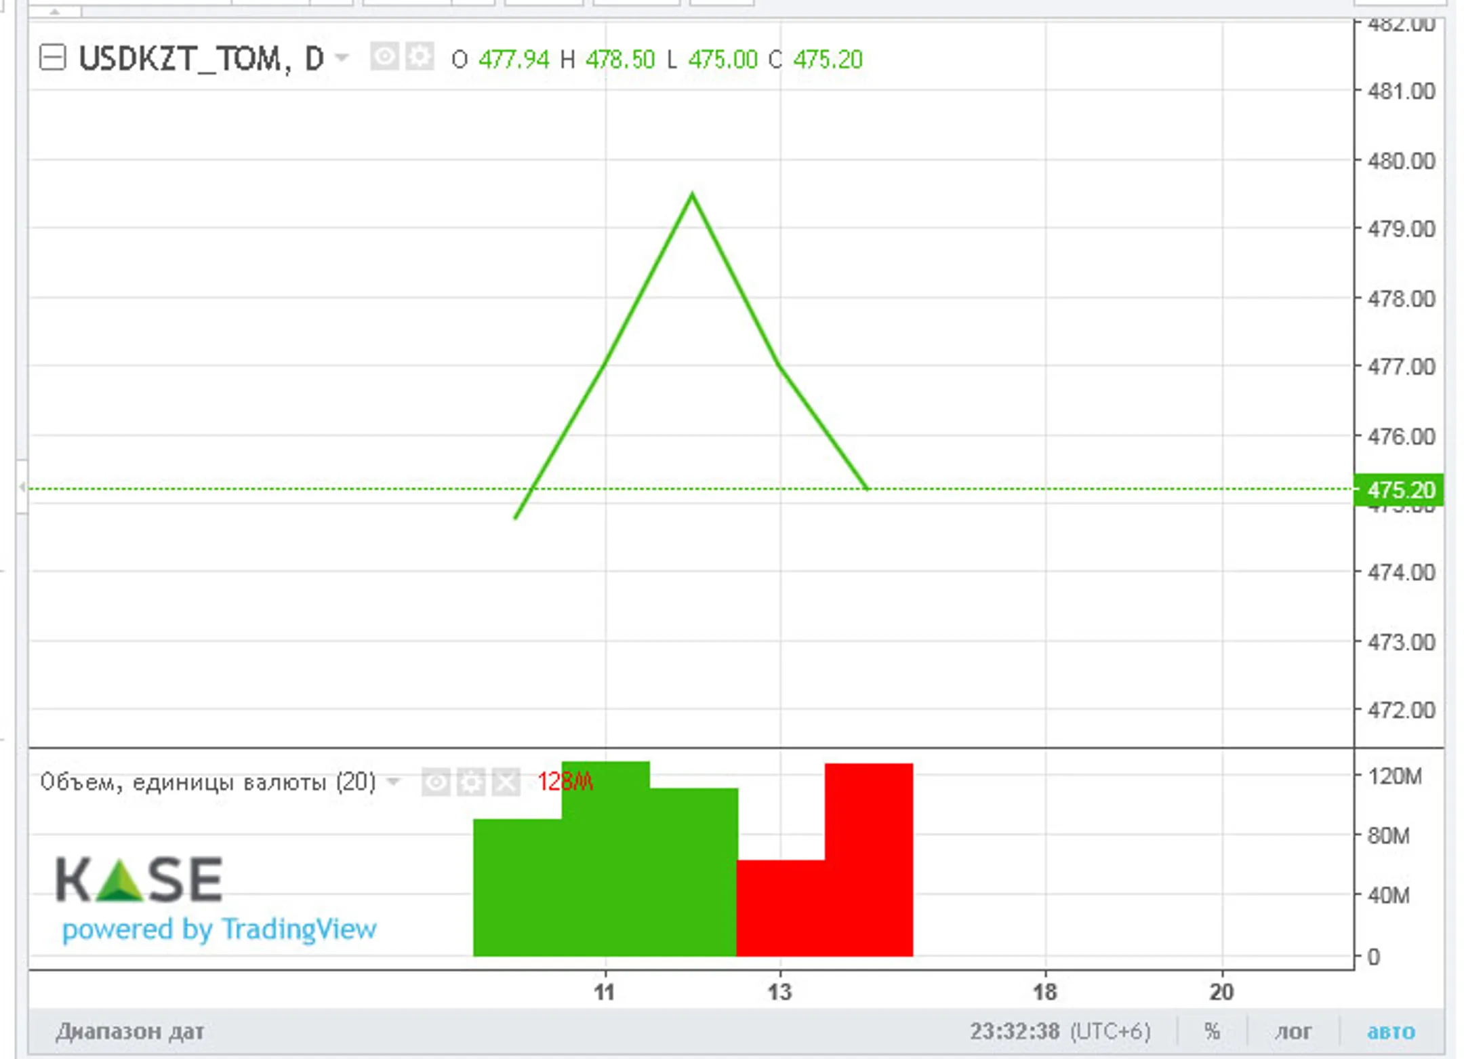Click the gear settings icon beside USDKZT_TOM
The width and height of the screenshot is (1464, 1059).
point(420,57)
